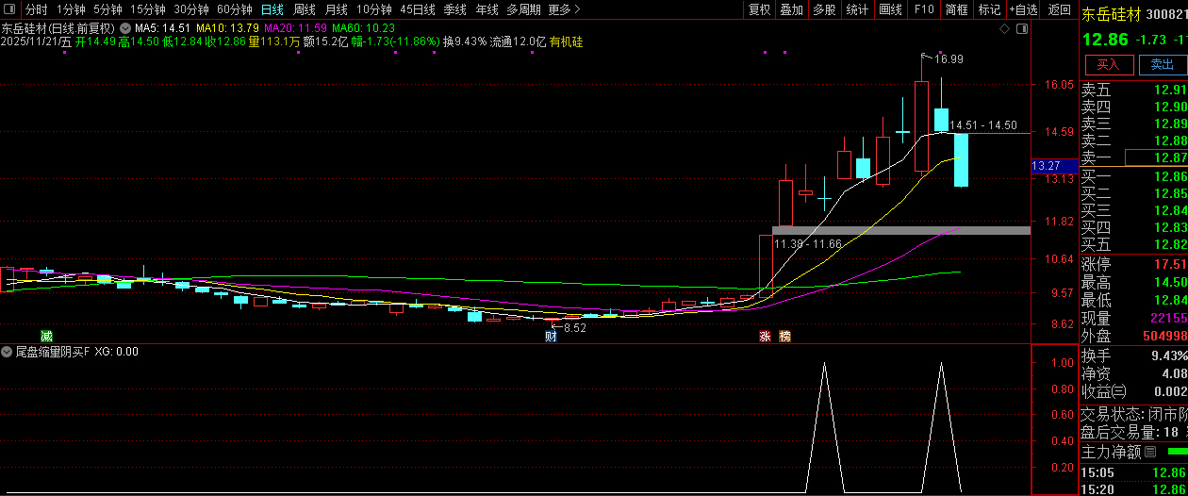Expand the 更多 periods menu

[x=563, y=9]
